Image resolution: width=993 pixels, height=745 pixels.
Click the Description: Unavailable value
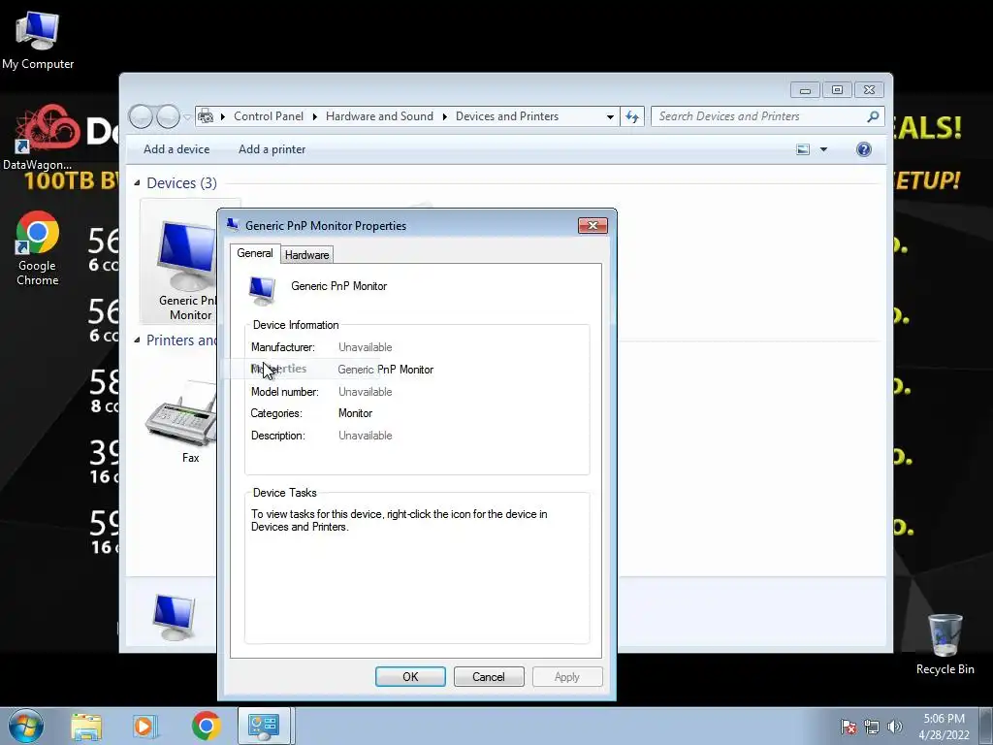(x=366, y=436)
